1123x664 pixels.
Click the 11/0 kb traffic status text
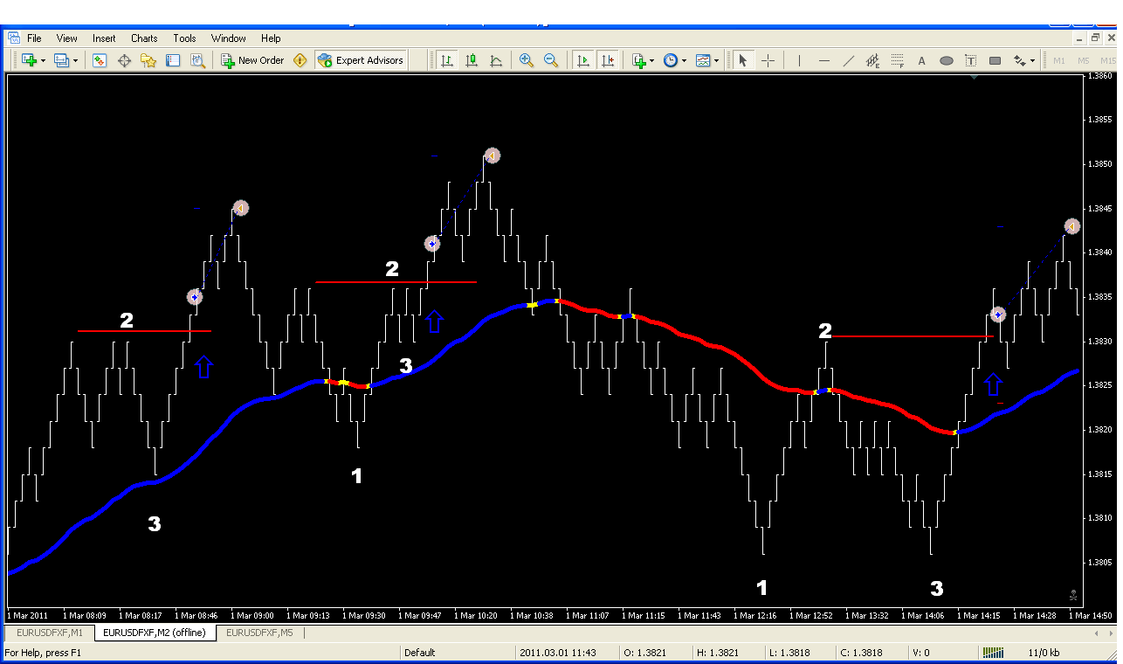click(x=1044, y=653)
